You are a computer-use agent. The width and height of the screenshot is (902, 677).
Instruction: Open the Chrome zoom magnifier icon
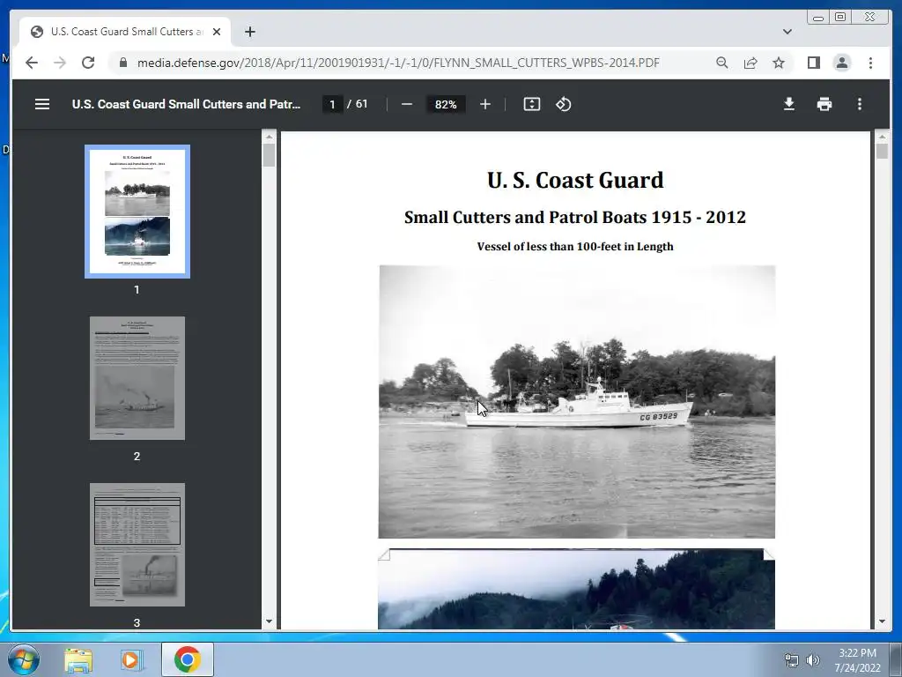point(722,63)
